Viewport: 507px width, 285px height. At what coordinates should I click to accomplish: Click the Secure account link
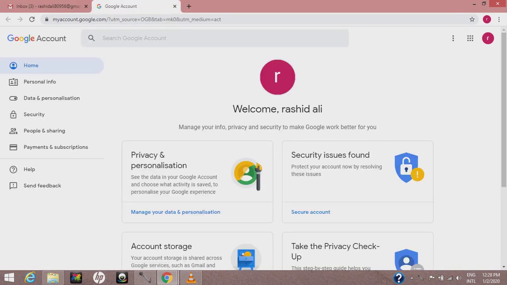(311, 212)
